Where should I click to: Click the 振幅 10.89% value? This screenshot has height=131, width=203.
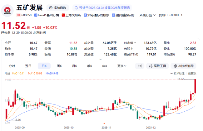[x=72, y=55]
